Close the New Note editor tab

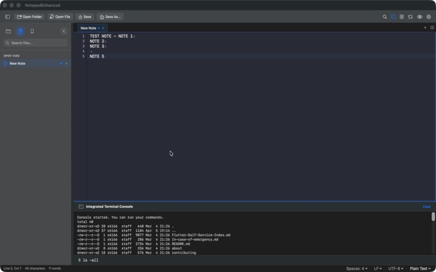[103, 28]
